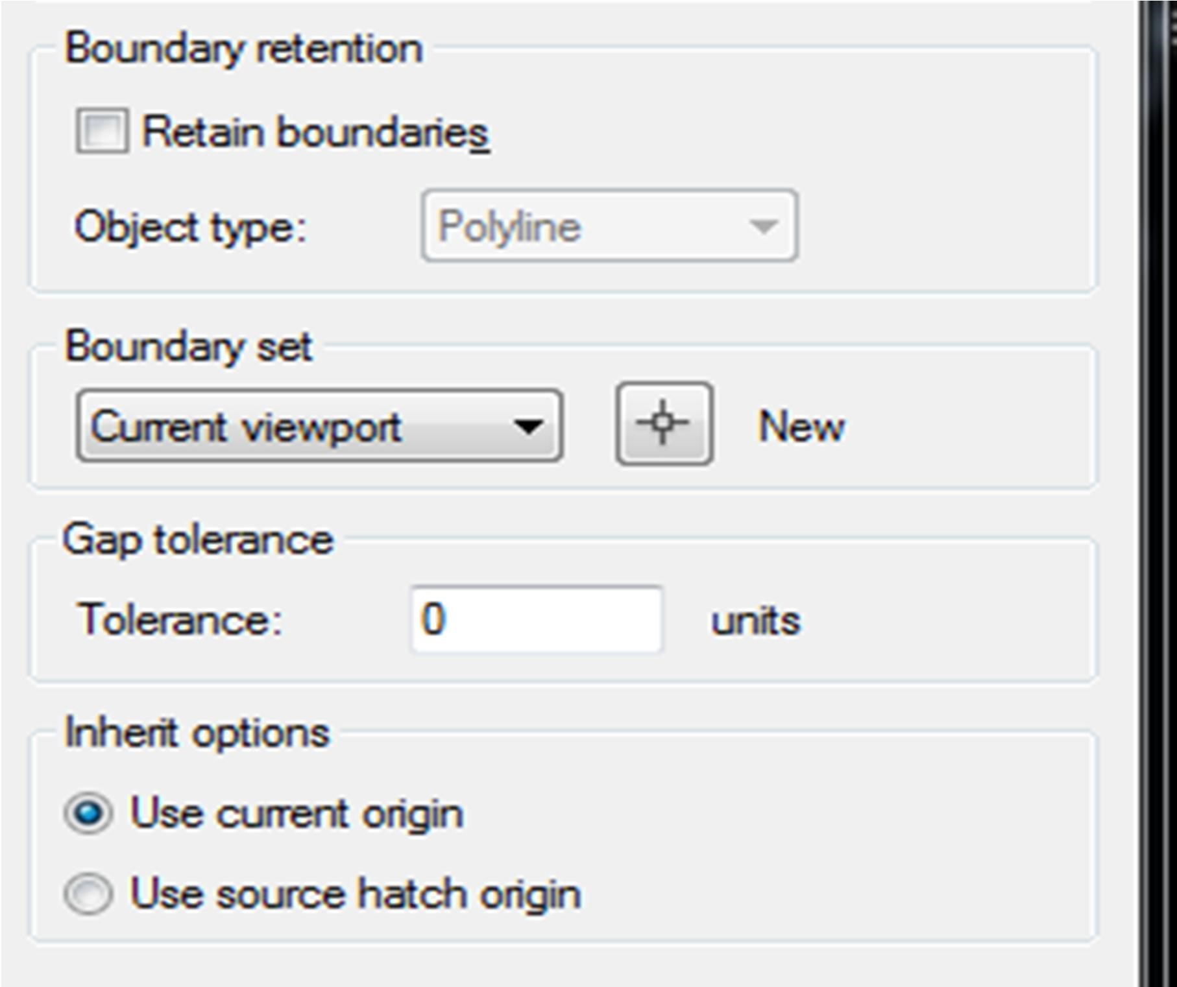Click the Use current origin label text
The image size is (1177, 987).
click(297, 813)
